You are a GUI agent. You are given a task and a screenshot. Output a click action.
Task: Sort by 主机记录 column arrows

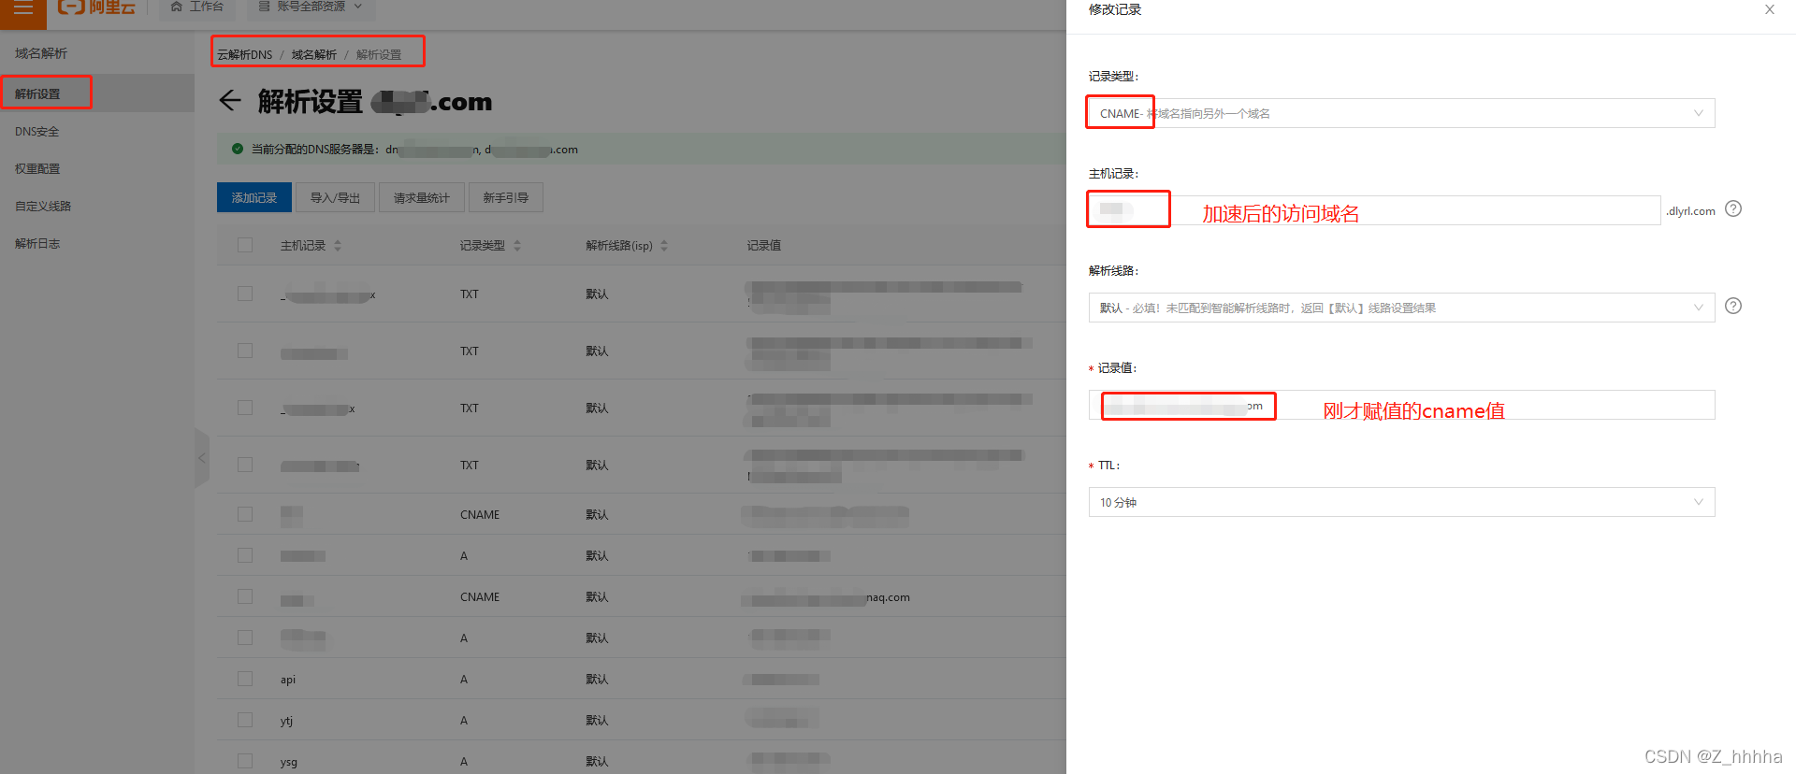[338, 245]
